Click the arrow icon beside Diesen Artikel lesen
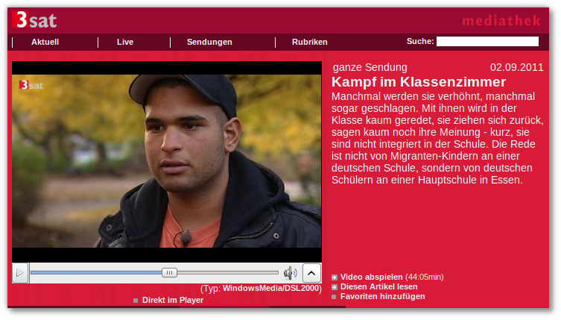 [335, 287]
